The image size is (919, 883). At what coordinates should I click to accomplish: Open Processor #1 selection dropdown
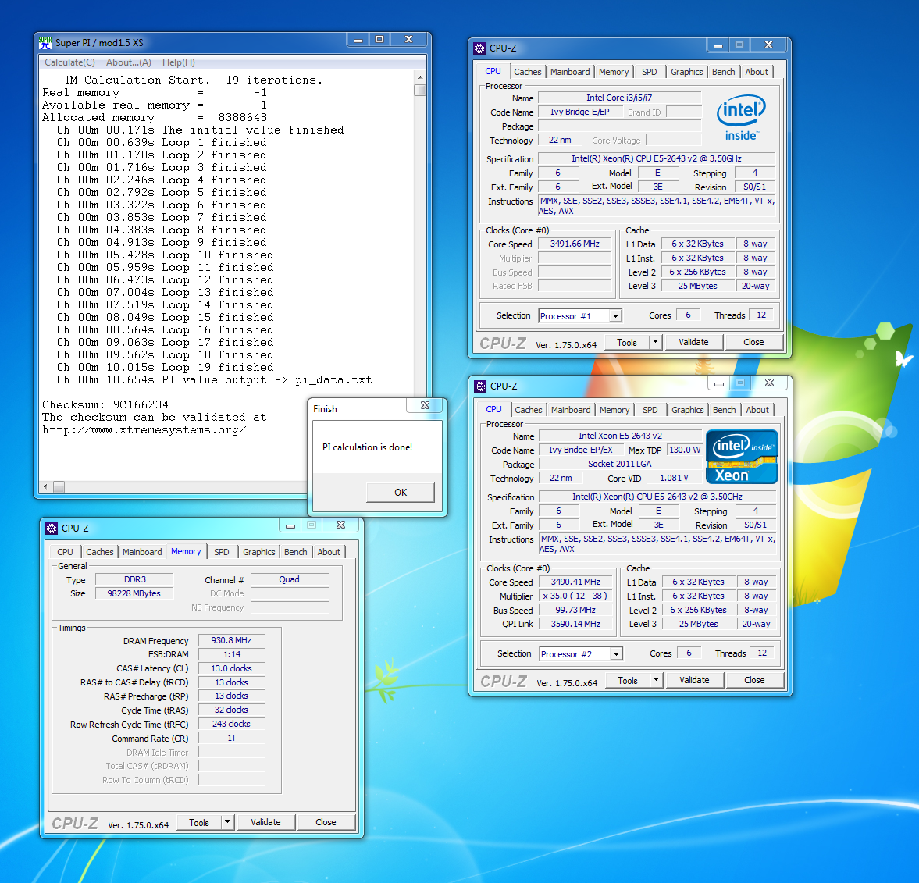(x=614, y=316)
